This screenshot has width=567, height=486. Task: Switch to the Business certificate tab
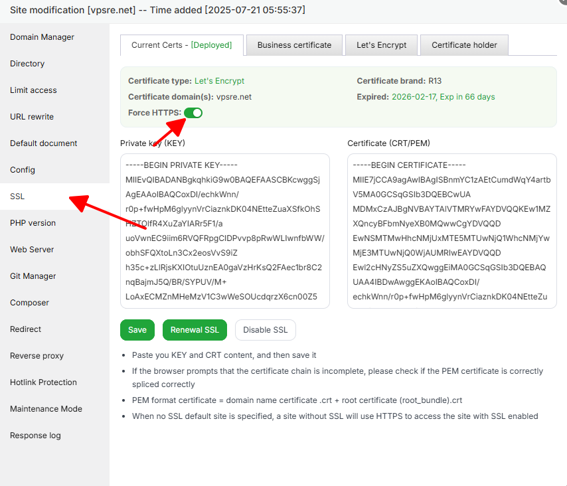point(294,45)
